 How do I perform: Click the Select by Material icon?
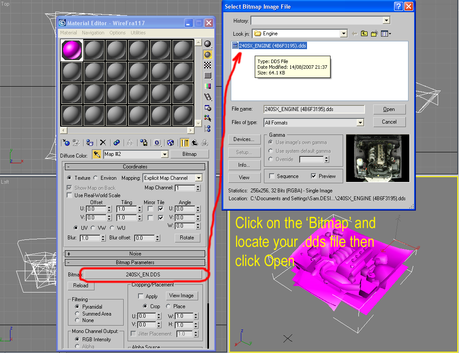pos(208,118)
